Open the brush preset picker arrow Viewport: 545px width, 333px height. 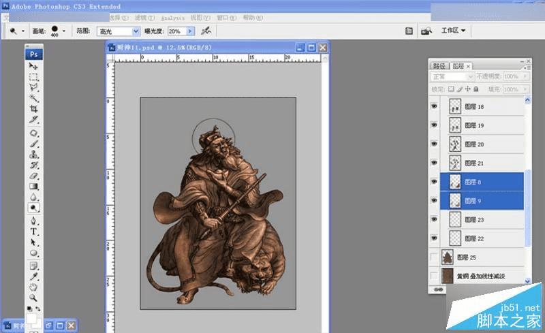point(64,31)
